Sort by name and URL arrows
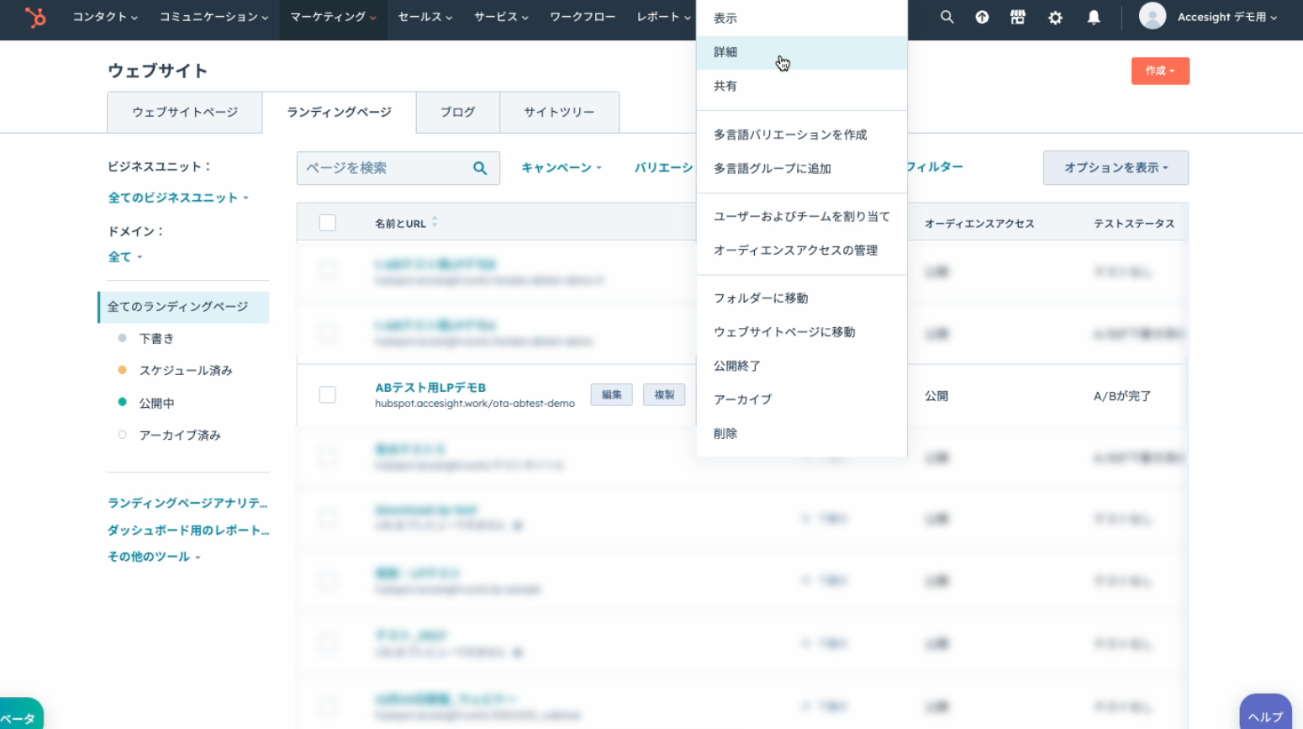 pos(435,223)
